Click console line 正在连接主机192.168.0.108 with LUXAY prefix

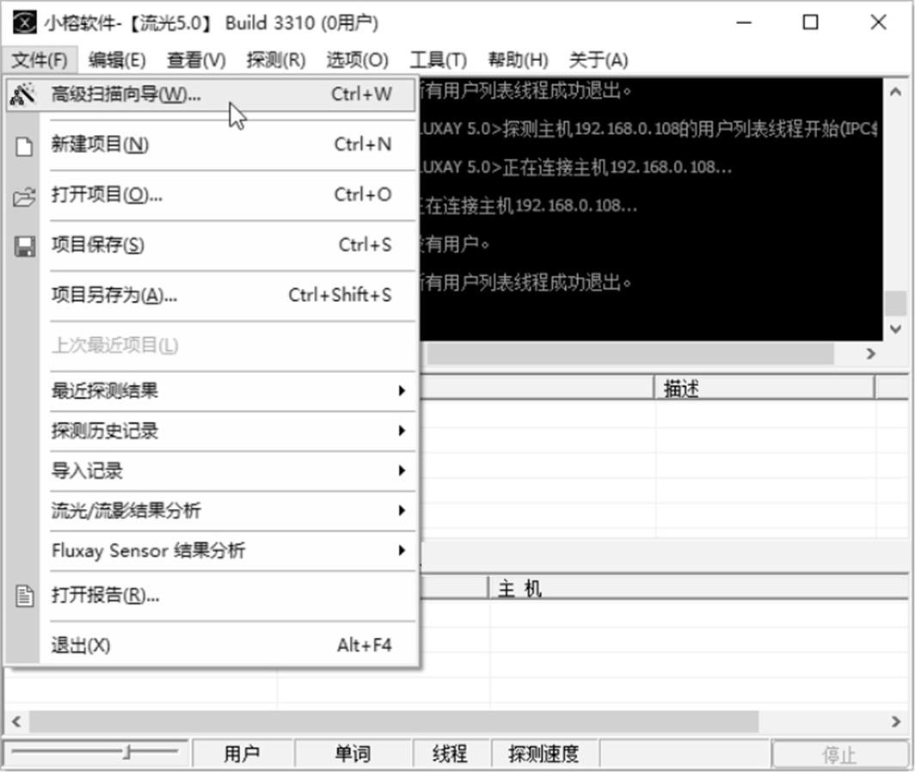coord(574,168)
